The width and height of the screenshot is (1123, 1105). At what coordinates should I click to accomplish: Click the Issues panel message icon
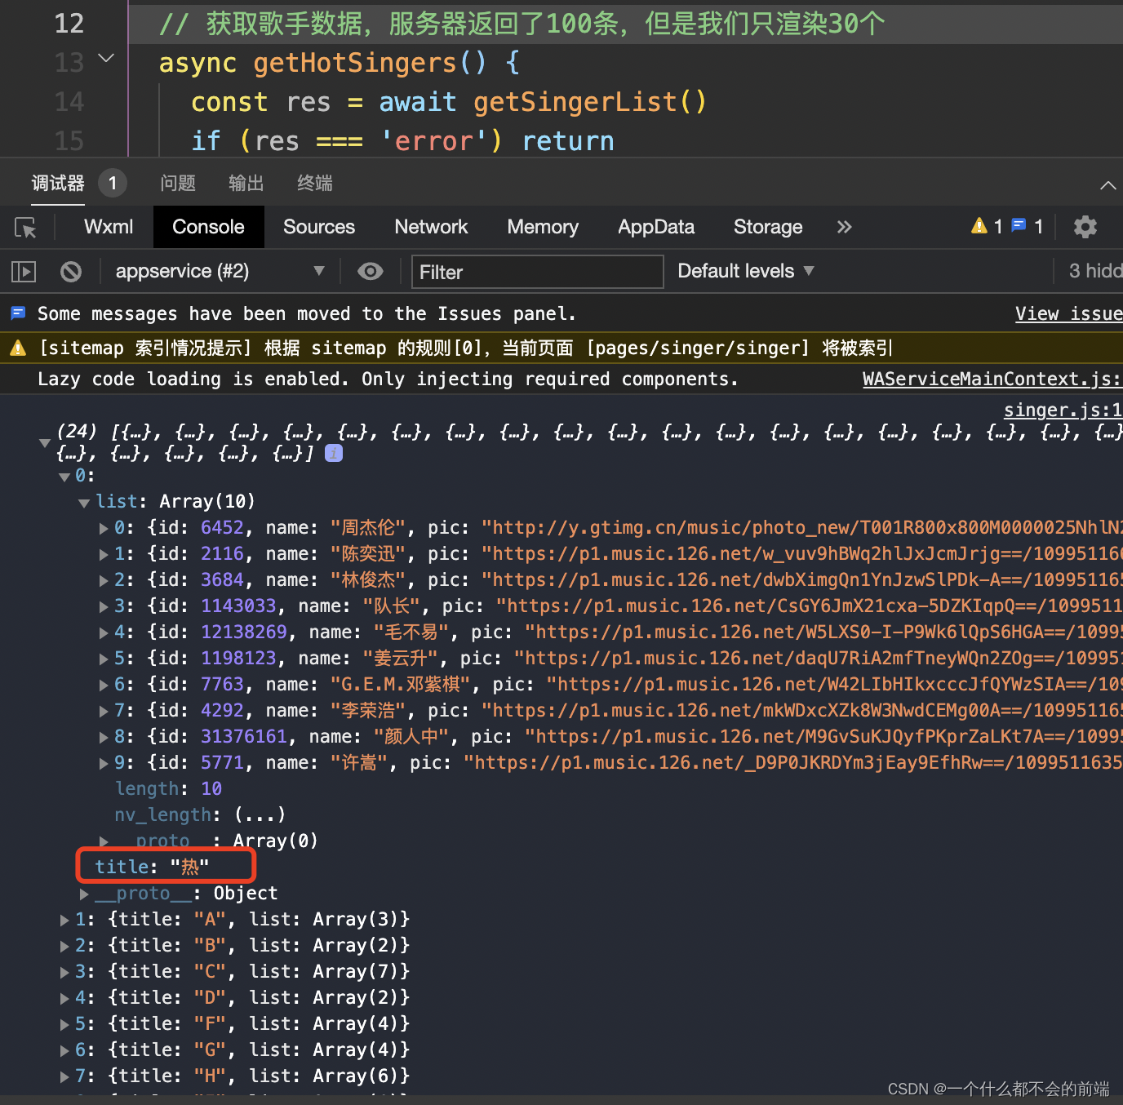pyautogui.click(x=18, y=313)
